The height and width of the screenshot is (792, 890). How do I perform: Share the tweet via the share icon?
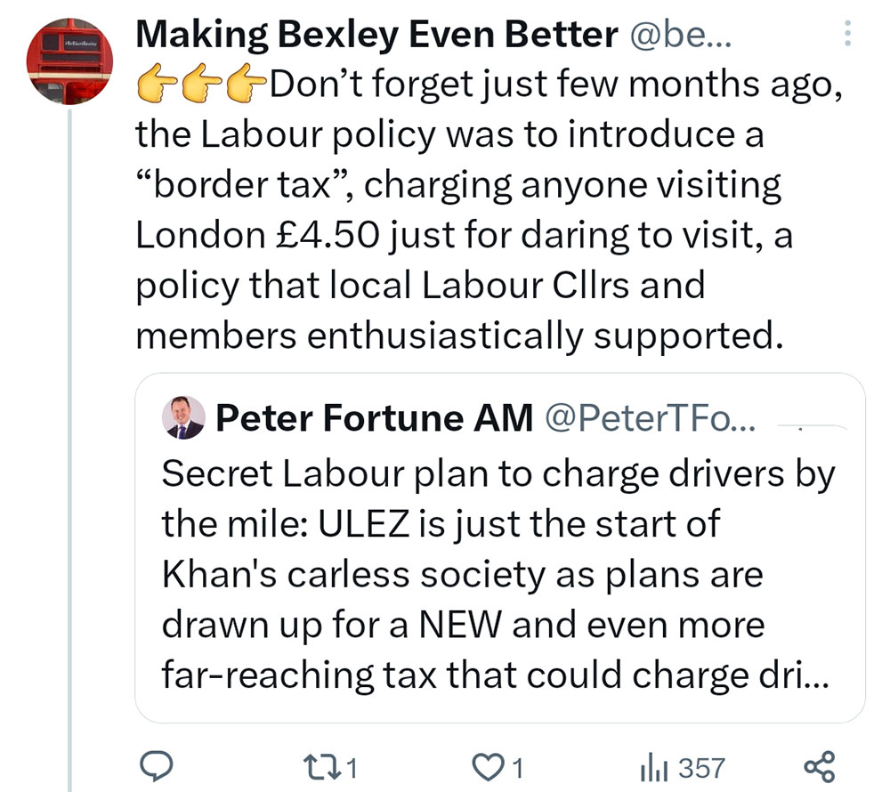(x=819, y=766)
